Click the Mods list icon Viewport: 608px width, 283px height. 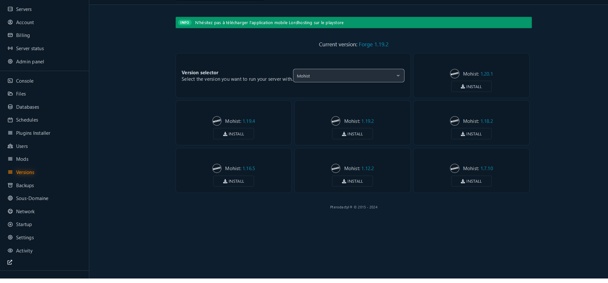tap(10, 159)
